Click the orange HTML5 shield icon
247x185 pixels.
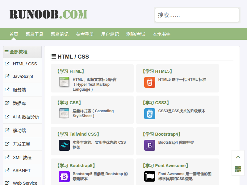tap(150, 82)
